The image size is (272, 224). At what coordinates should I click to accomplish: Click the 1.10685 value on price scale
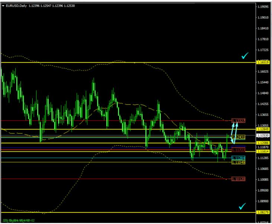point(263,169)
